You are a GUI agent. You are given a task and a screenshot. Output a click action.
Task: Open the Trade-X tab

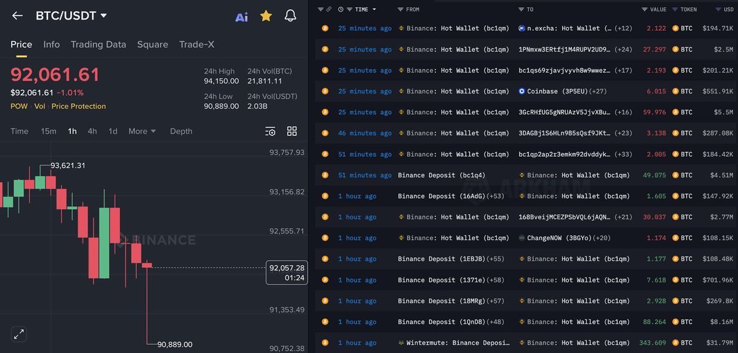pyautogui.click(x=197, y=44)
